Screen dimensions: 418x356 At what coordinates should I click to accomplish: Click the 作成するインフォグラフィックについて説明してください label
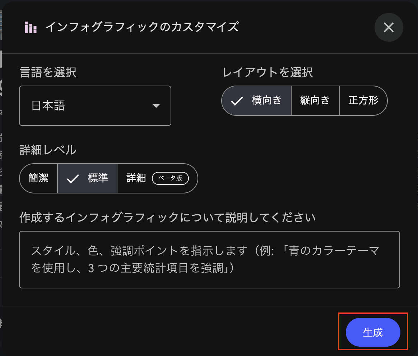[x=167, y=217]
